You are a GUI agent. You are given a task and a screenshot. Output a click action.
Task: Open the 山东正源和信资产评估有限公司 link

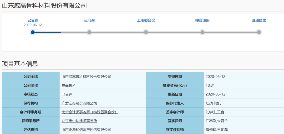coord(86,130)
